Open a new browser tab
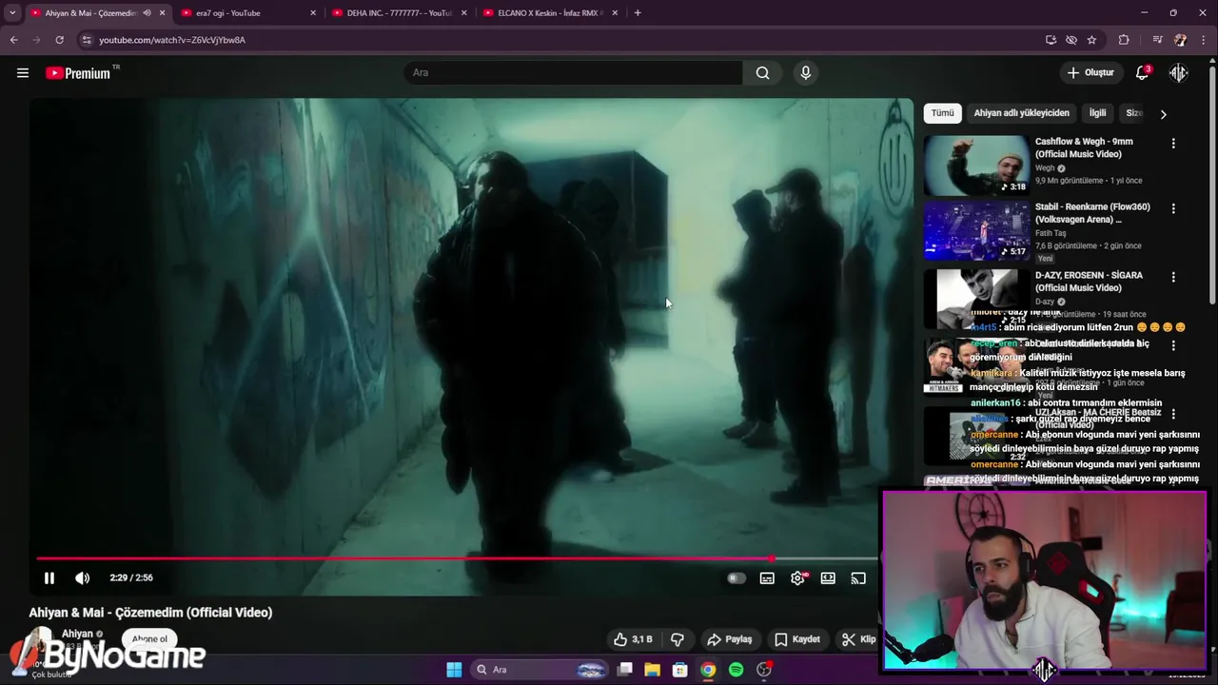Image resolution: width=1218 pixels, height=685 pixels. pos(638,13)
